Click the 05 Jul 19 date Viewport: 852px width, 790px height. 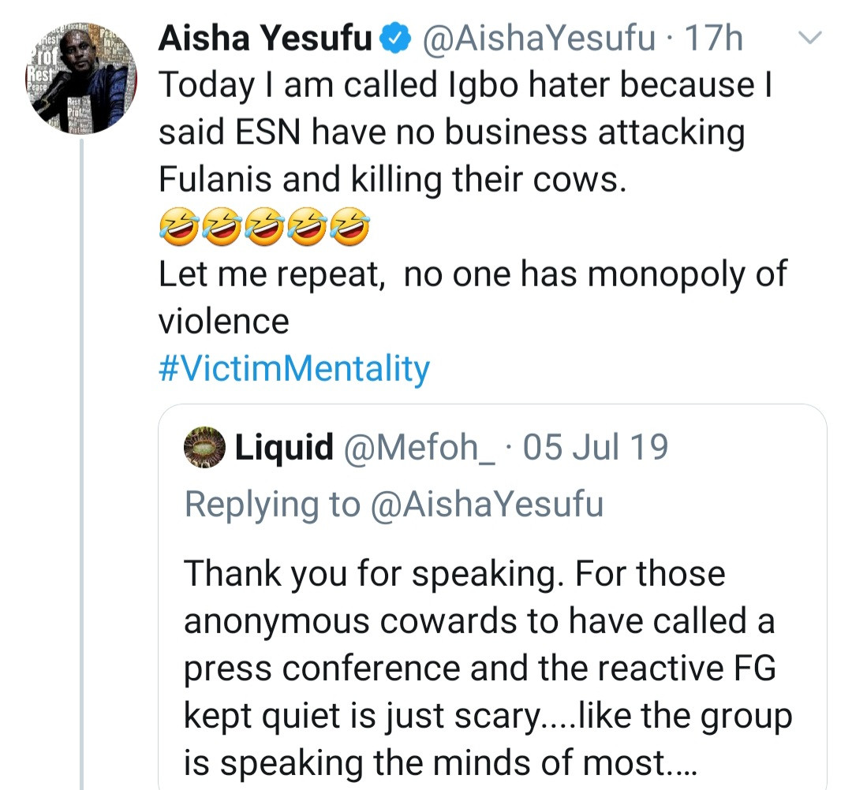(x=596, y=449)
